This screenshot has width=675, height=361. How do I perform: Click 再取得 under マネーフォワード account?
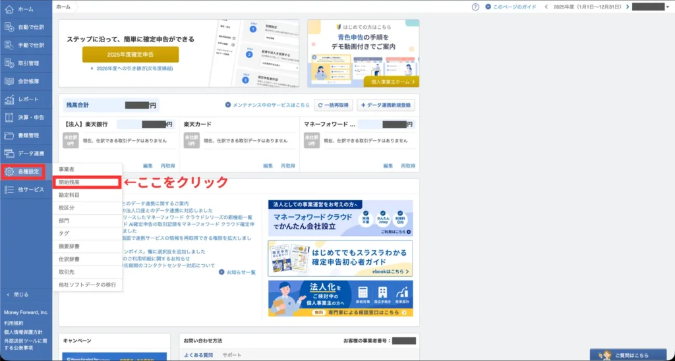pyautogui.click(x=408, y=165)
